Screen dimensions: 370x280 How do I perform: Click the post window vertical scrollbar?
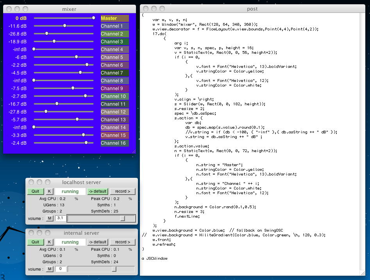362,140
